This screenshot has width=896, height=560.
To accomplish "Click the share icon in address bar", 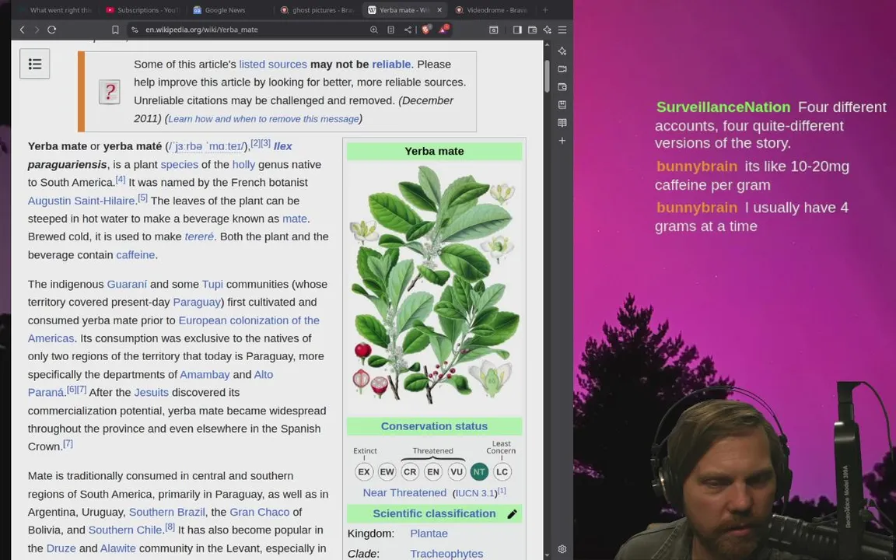I will pyautogui.click(x=408, y=30).
